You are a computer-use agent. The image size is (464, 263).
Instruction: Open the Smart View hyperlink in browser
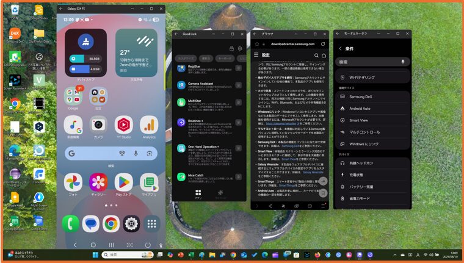coord(289,159)
